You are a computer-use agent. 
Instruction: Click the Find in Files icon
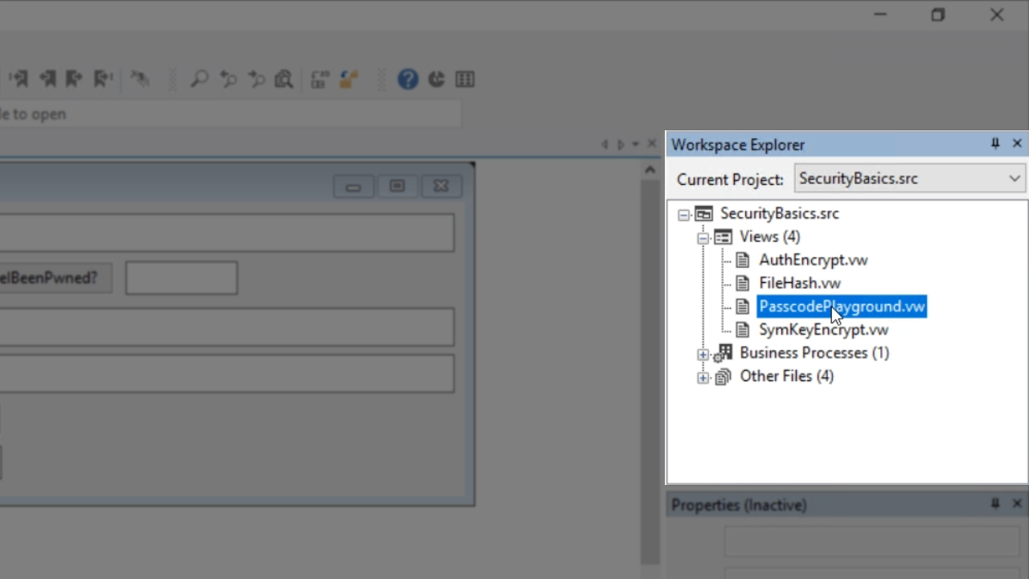(x=284, y=79)
